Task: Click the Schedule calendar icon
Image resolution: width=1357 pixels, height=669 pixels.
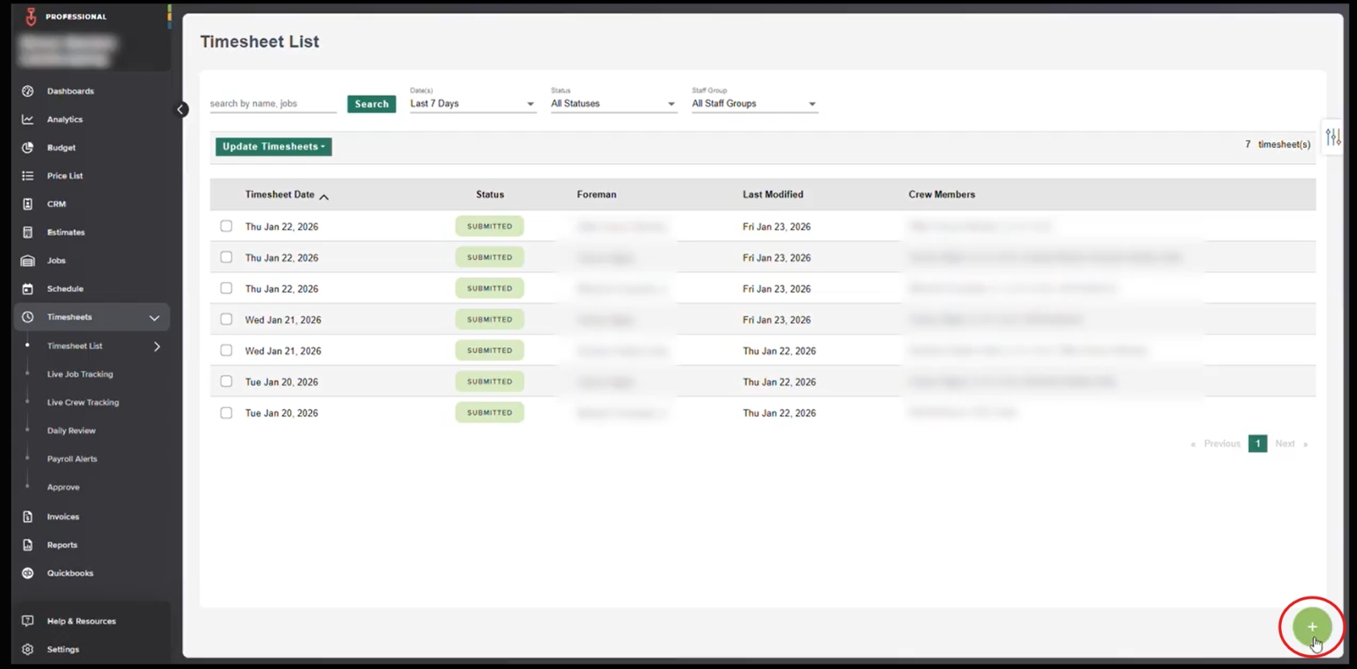Action: click(x=27, y=289)
